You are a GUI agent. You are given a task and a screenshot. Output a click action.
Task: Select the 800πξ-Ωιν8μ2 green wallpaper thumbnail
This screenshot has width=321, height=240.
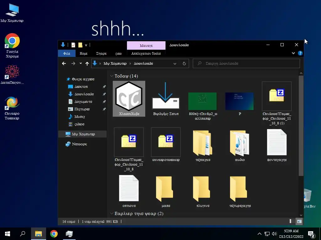(x=203, y=101)
